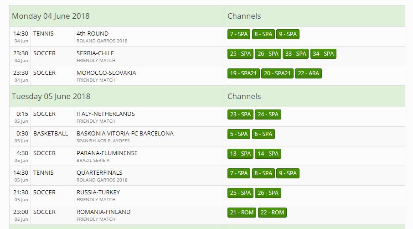Click the SERBIA-CHILE match title

(95, 53)
